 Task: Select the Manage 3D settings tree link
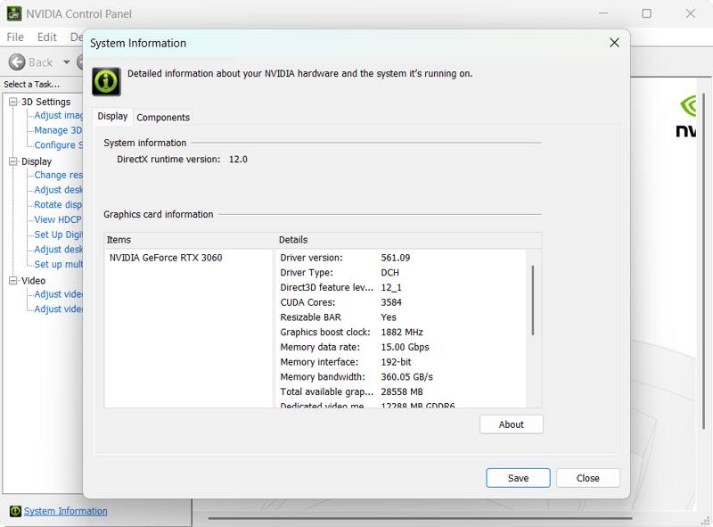58,130
